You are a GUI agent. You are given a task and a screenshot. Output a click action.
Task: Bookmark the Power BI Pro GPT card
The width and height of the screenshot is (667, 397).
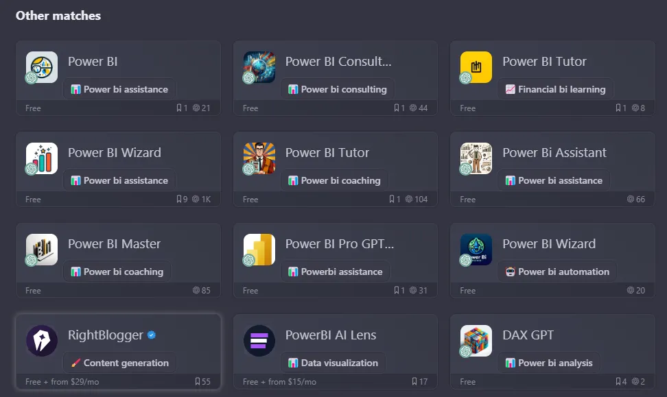point(397,290)
